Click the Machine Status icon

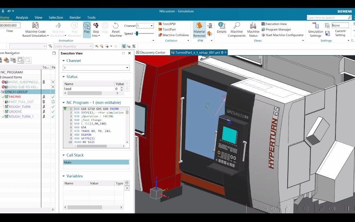point(253,26)
